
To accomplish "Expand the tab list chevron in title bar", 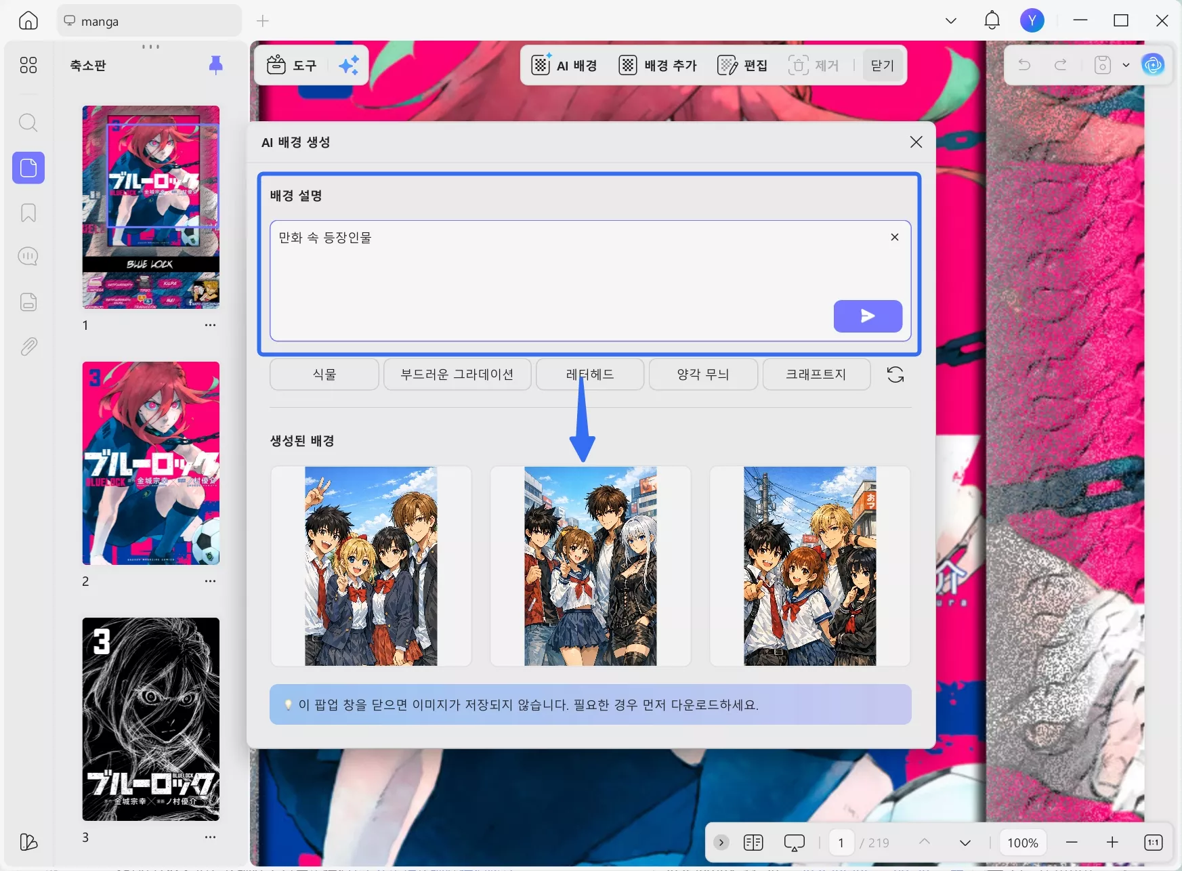I will point(951,21).
